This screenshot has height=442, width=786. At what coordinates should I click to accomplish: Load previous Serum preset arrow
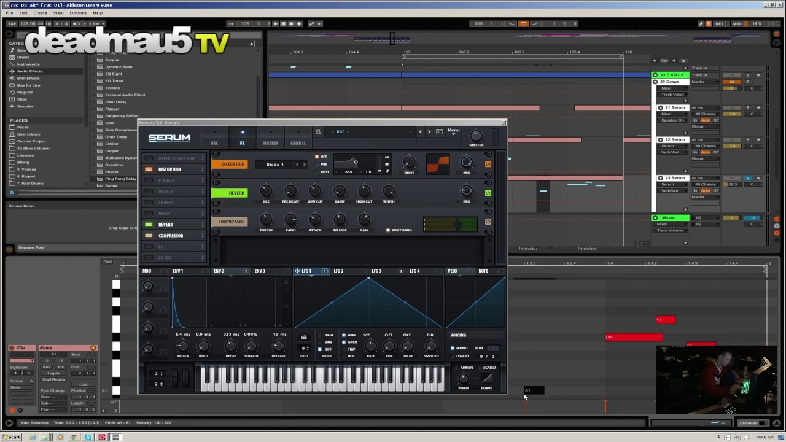(420, 131)
